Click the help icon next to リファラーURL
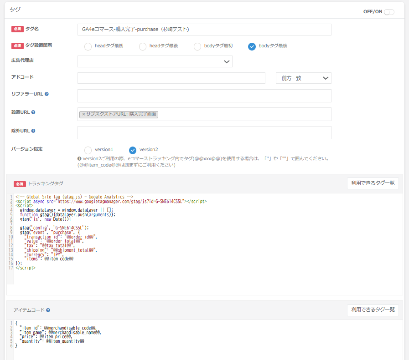The height and width of the screenshot is (360, 409). click(x=47, y=94)
